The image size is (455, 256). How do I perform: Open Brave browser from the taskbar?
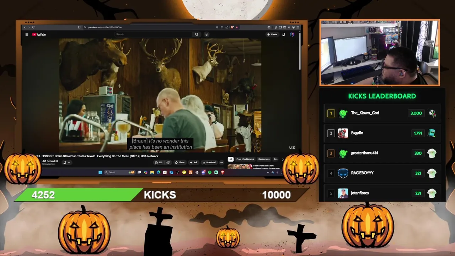pyautogui.click(x=223, y=172)
